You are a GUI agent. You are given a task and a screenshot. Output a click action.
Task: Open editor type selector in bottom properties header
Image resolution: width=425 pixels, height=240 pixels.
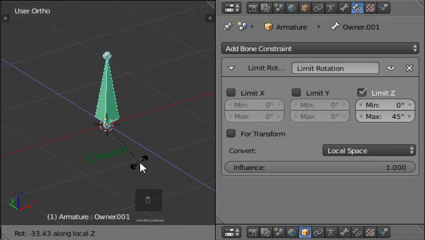tap(231, 232)
